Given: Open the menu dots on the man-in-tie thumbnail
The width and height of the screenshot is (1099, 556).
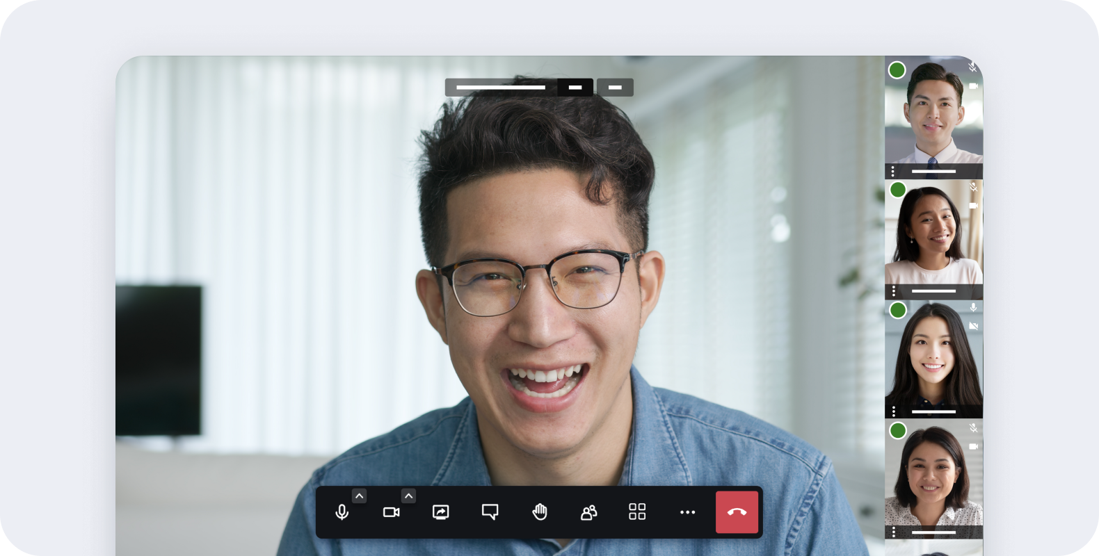Looking at the screenshot, I should (893, 171).
